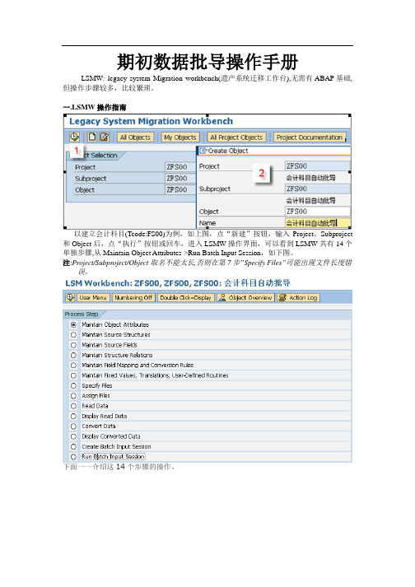Click the highlighted Name input field
The width and height of the screenshot is (415, 587).
[318, 223]
